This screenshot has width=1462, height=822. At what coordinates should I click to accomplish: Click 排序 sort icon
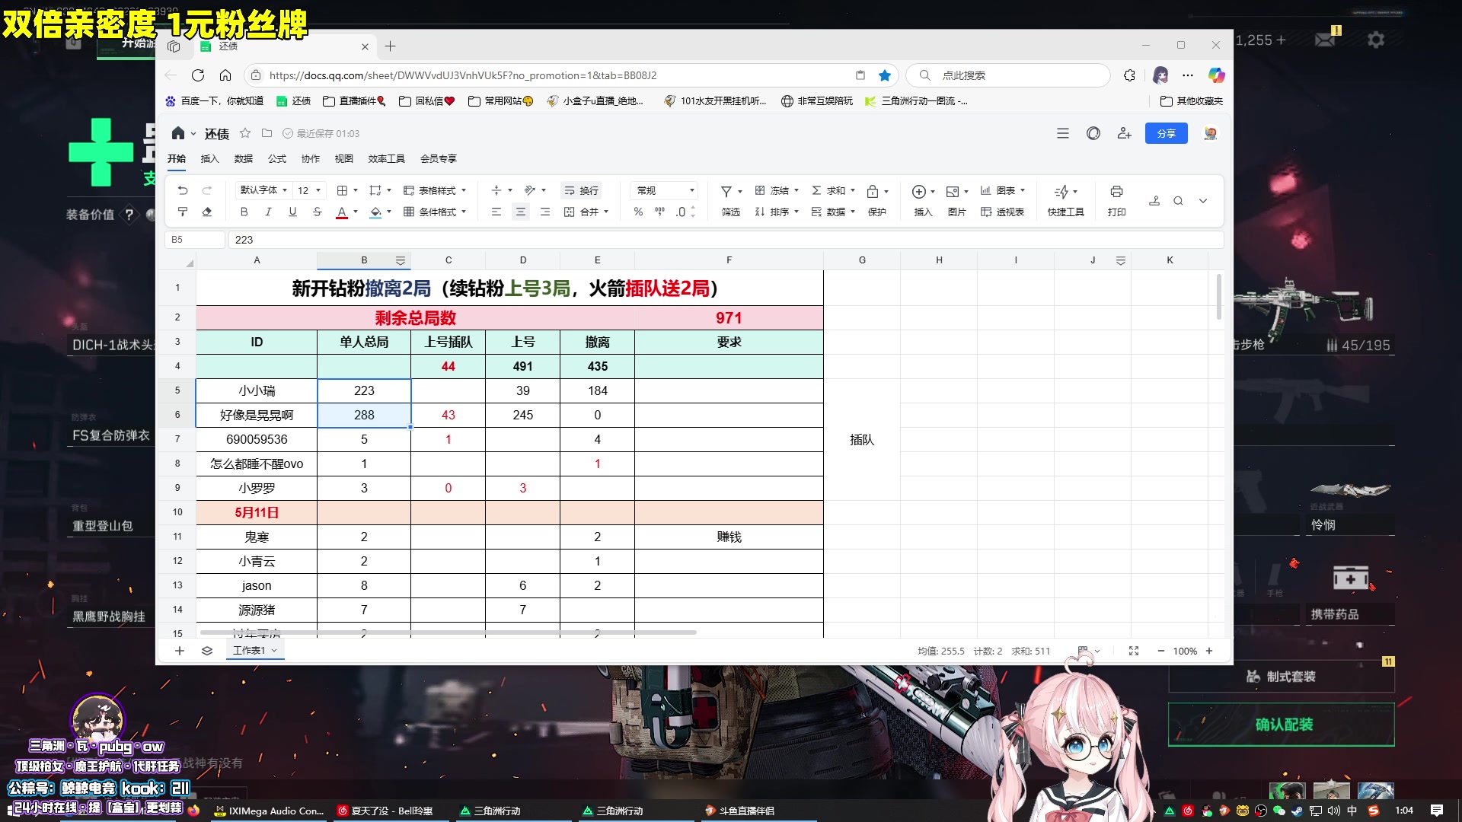coord(760,212)
